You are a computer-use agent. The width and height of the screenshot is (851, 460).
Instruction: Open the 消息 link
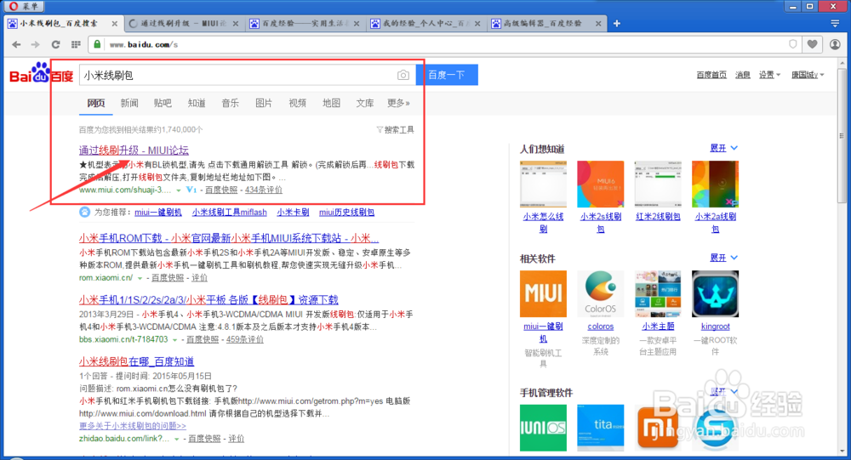[742, 75]
